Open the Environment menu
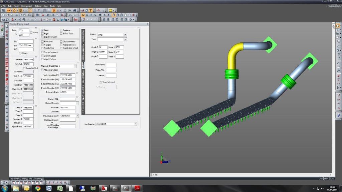The image size is (342, 192). (x=27, y=6)
